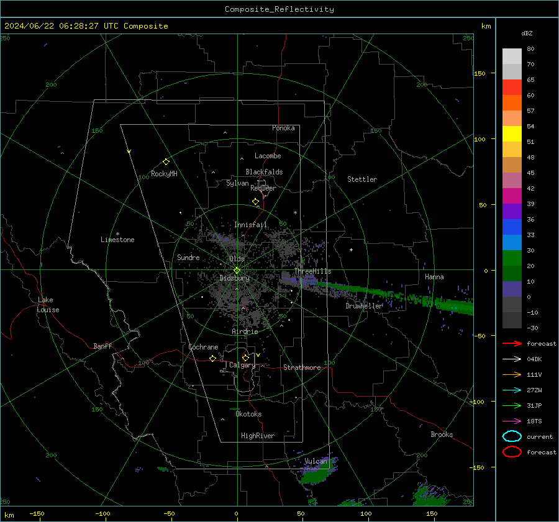The image size is (559, 522).
Task: Click the yellow radar center marker at Olds
Action: coord(237,271)
